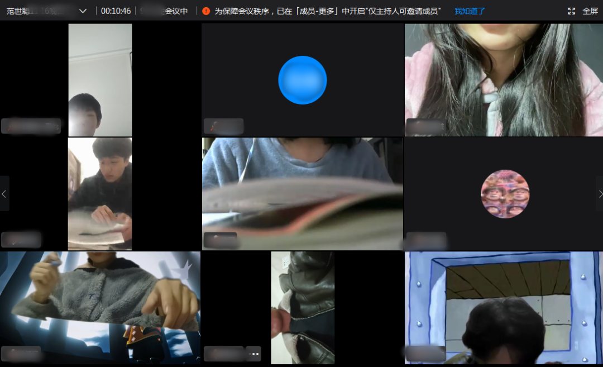This screenshot has width=603, height=367.
Task: Select the cartoon window background video tile
Action: pyautogui.click(x=504, y=307)
